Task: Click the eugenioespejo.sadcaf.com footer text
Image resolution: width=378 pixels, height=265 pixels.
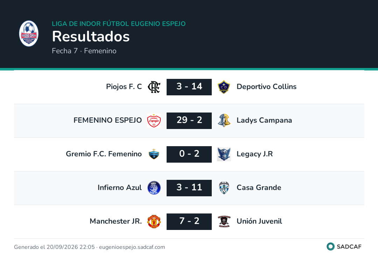Action: click(132, 247)
